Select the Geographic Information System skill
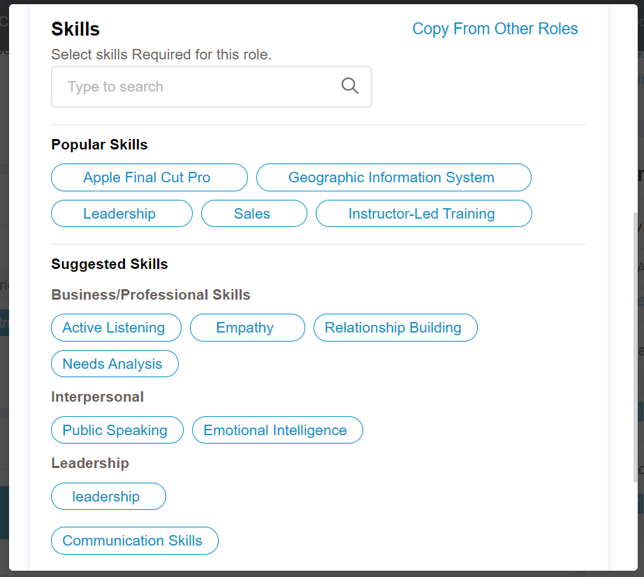Image resolution: width=644 pixels, height=577 pixels. tap(393, 177)
